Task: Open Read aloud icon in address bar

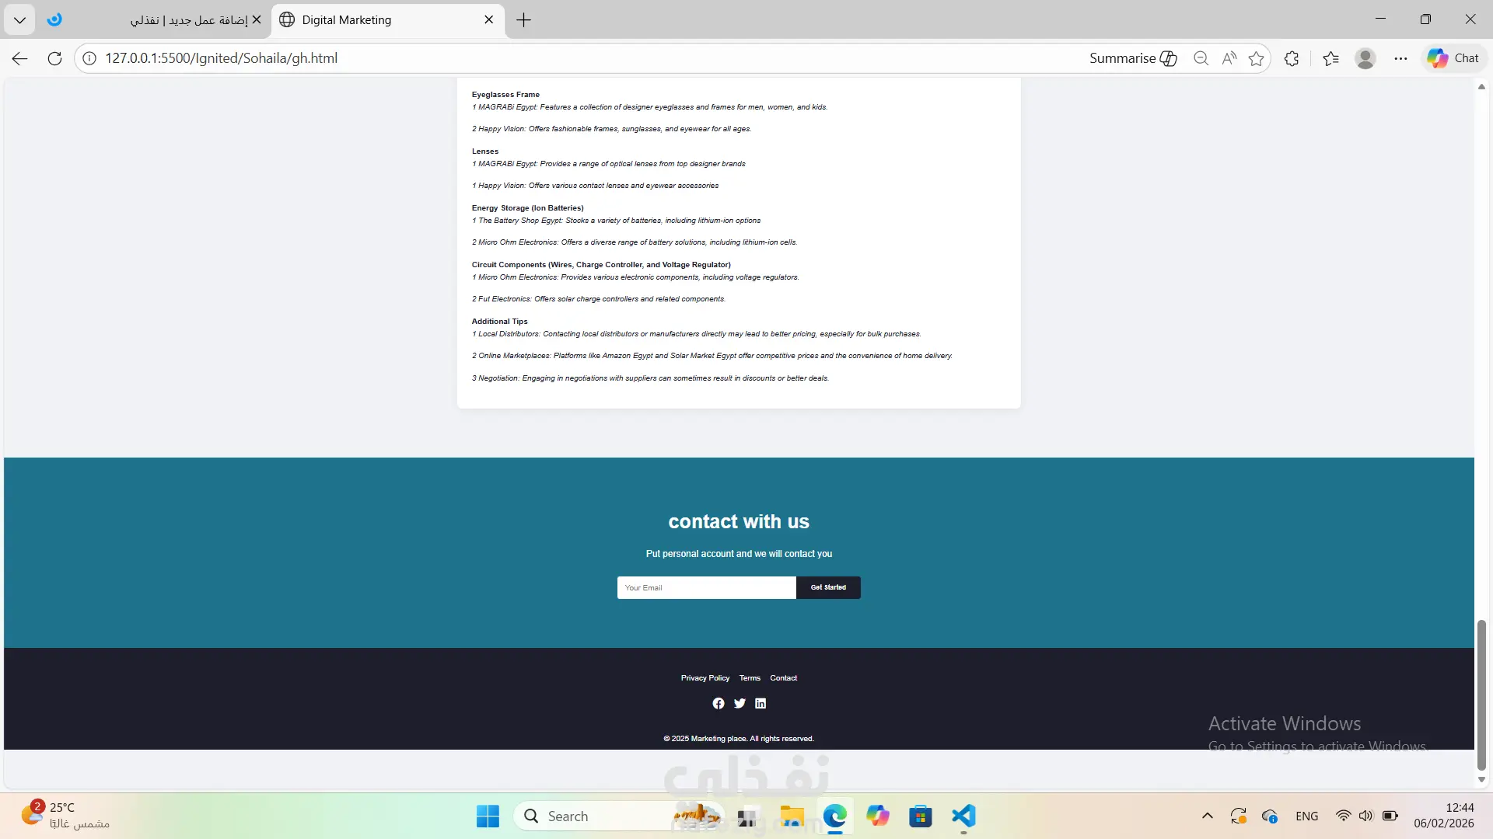Action: (1229, 58)
